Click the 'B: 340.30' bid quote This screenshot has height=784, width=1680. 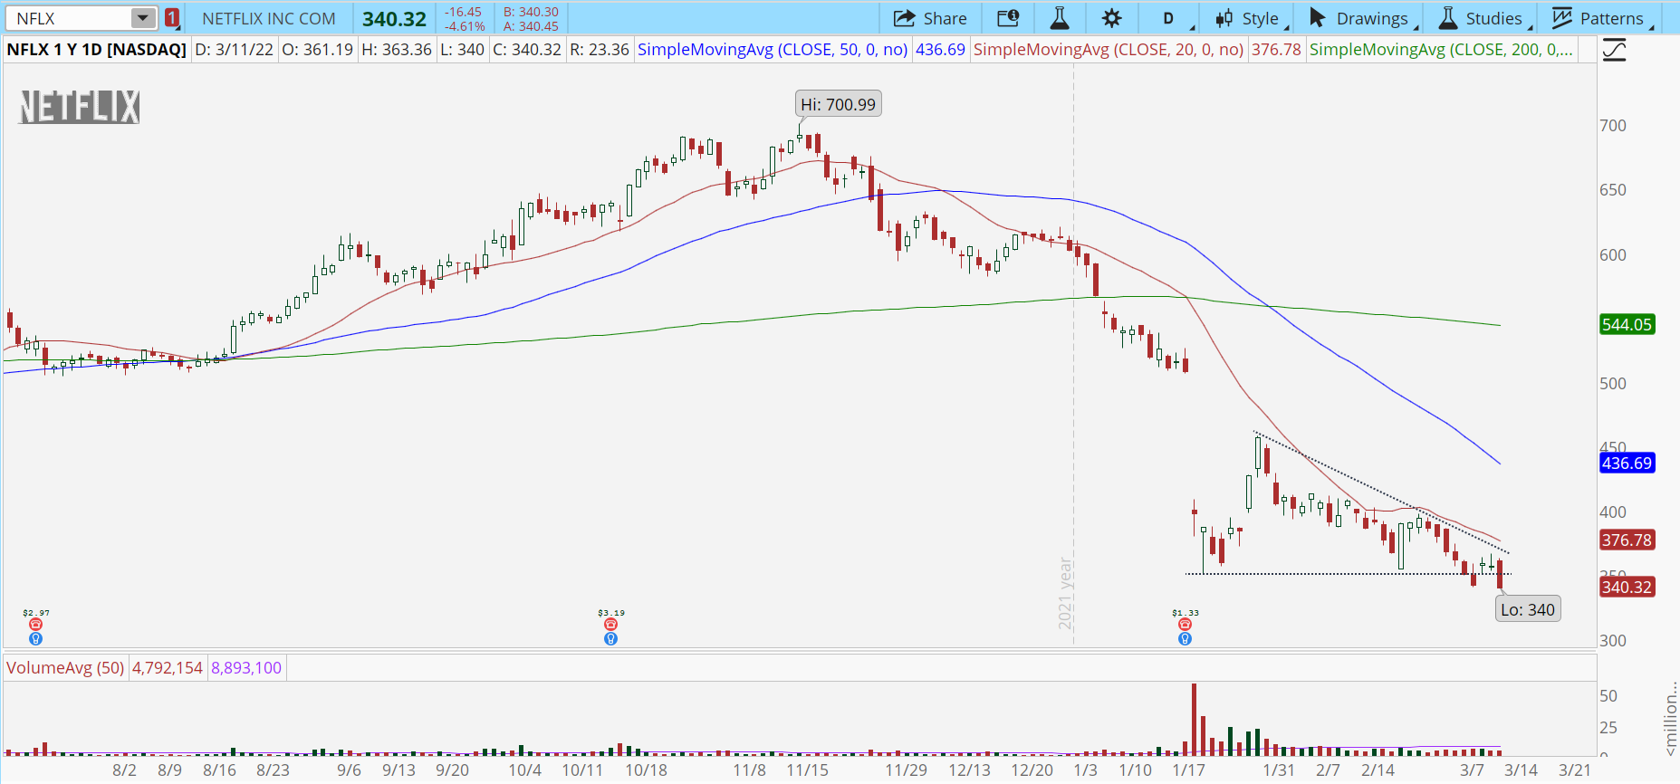click(531, 12)
